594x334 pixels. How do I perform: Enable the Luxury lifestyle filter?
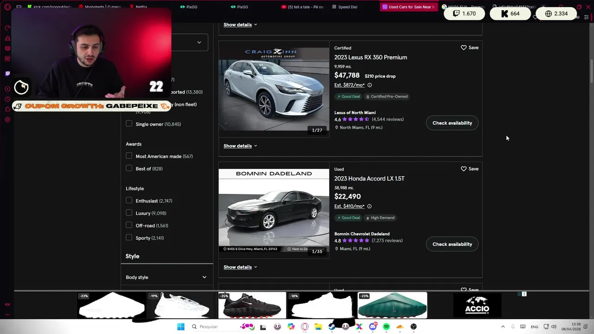pos(129,213)
